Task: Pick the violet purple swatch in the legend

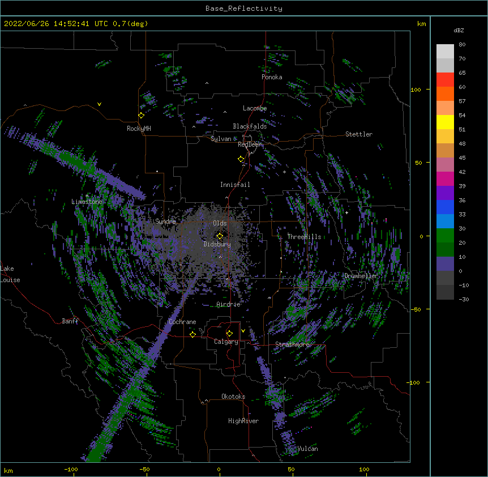Action: pos(445,193)
